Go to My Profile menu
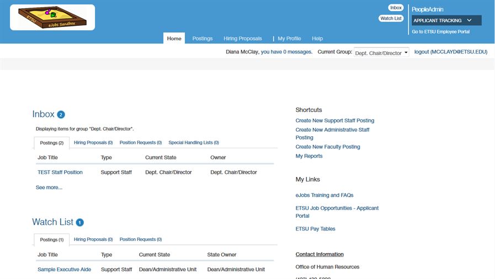Image resolution: width=495 pixels, height=279 pixels. [289, 39]
